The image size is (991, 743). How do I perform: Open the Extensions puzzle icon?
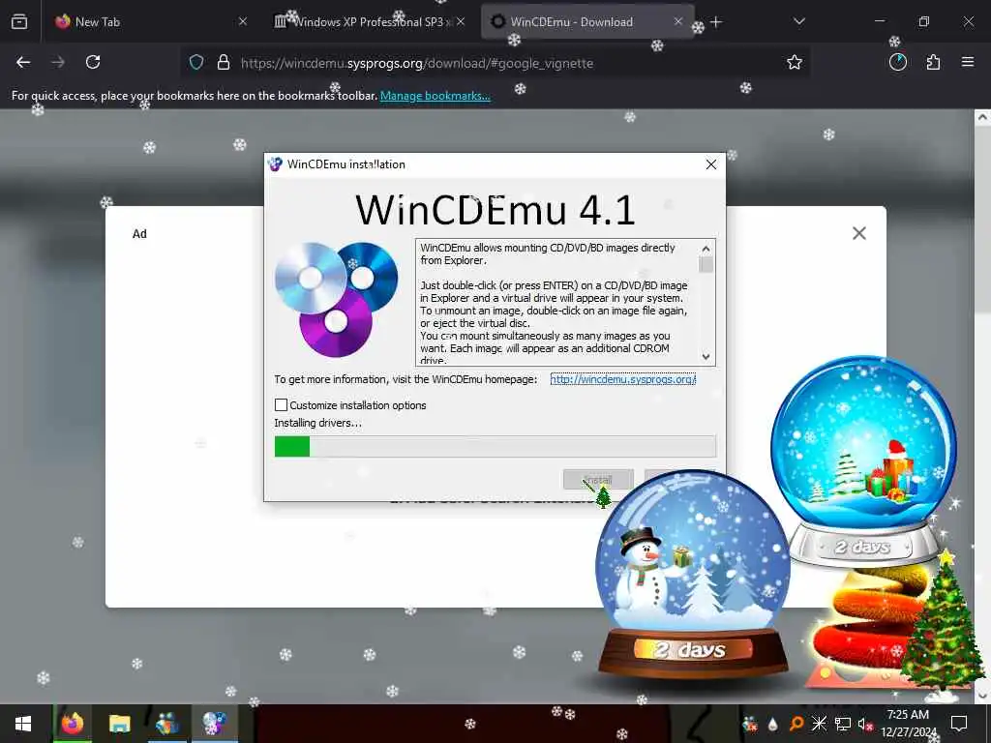[934, 62]
